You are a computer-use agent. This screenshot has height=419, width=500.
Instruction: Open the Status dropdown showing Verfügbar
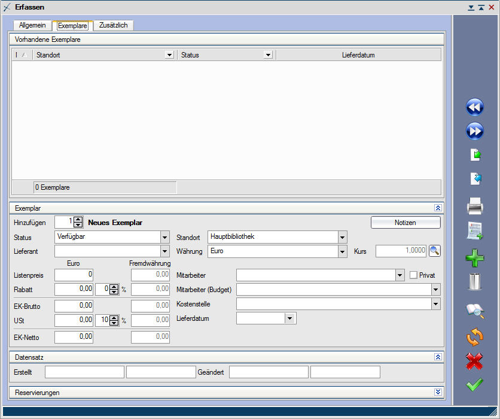pyautogui.click(x=165, y=237)
